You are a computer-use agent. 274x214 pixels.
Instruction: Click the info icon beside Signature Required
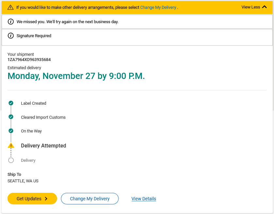(x=11, y=36)
